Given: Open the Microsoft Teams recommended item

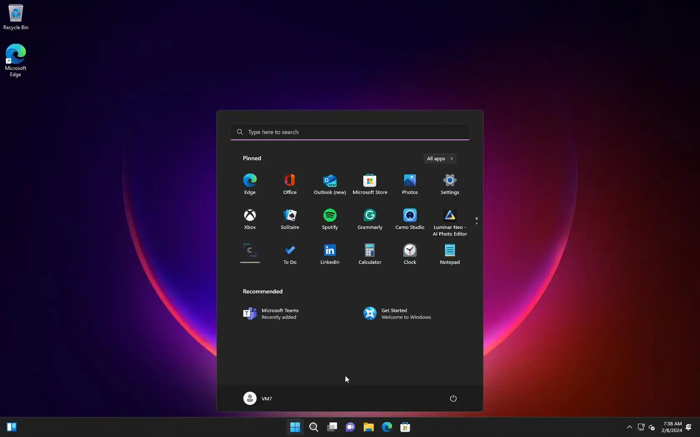Looking at the screenshot, I should click(290, 314).
